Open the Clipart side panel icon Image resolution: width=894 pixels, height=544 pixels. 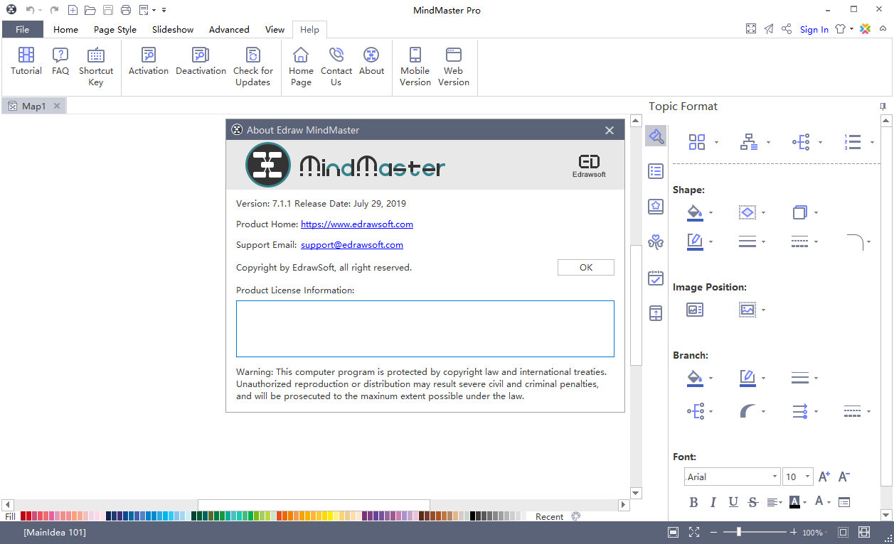coord(656,242)
